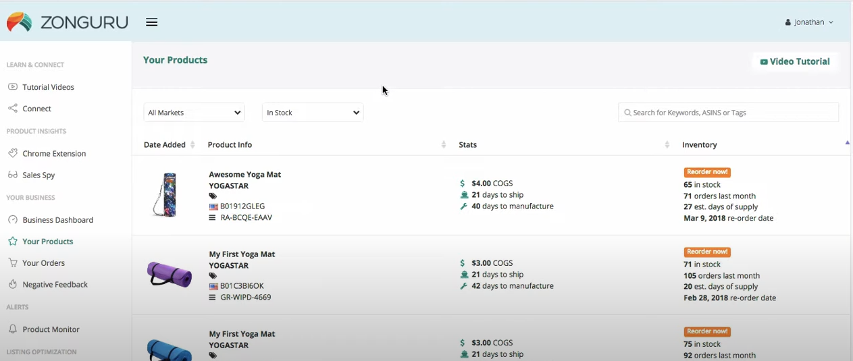Click the Business Dashboard gauge icon
853x361 pixels.
[13, 220]
